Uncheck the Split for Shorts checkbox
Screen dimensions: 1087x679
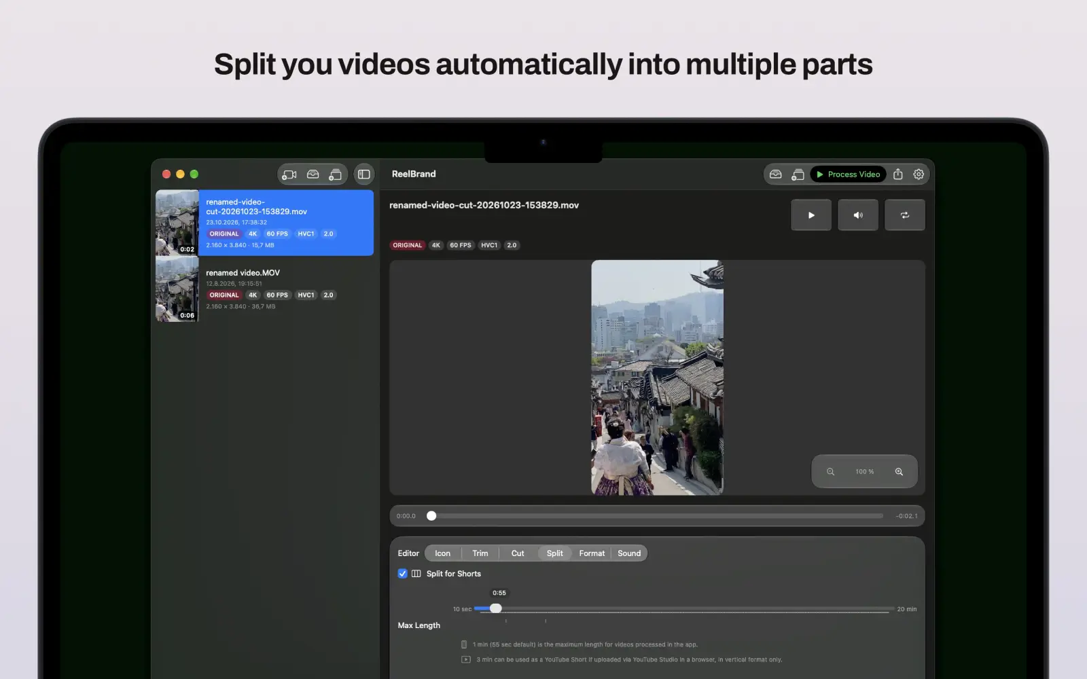(403, 574)
